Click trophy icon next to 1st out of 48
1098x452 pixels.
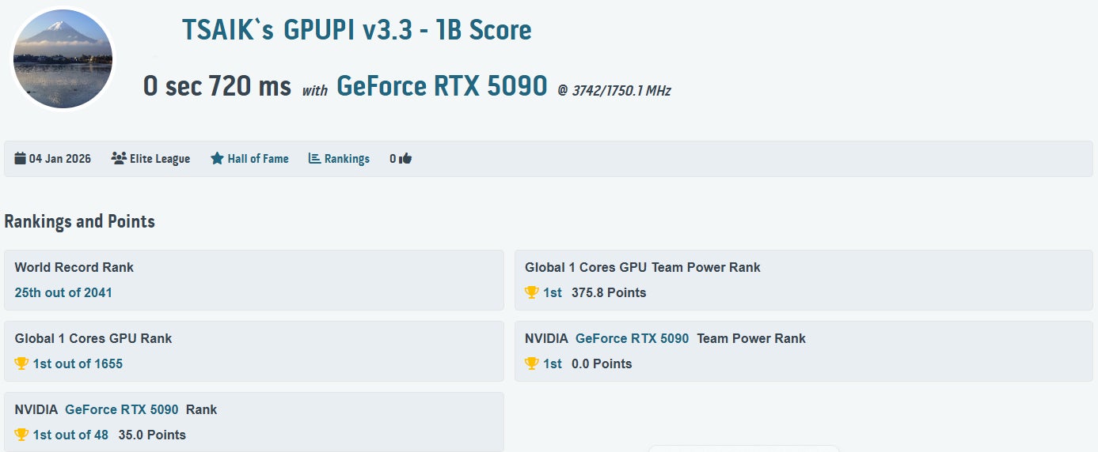point(21,435)
